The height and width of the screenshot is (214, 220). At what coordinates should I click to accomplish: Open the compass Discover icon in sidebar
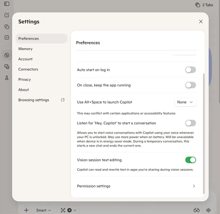click(x=6, y=55)
